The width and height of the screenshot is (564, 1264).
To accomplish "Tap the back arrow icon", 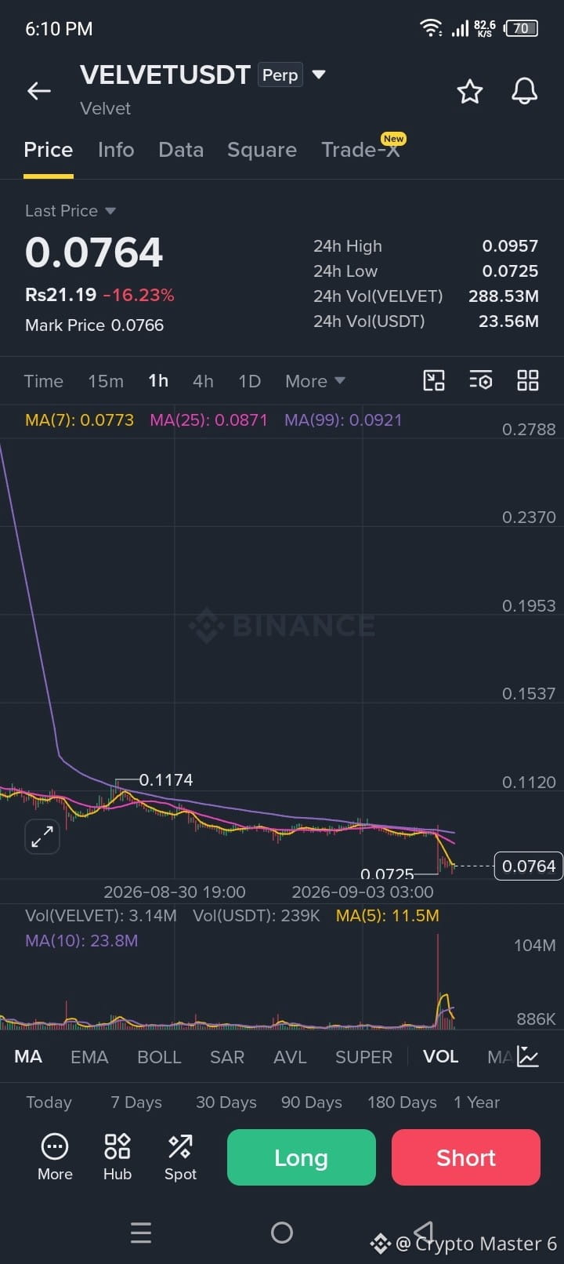I will point(39,91).
